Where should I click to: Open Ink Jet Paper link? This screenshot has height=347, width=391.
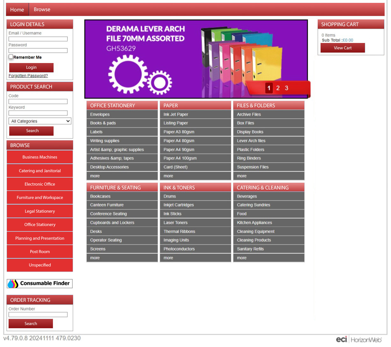(x=195, y=114)
